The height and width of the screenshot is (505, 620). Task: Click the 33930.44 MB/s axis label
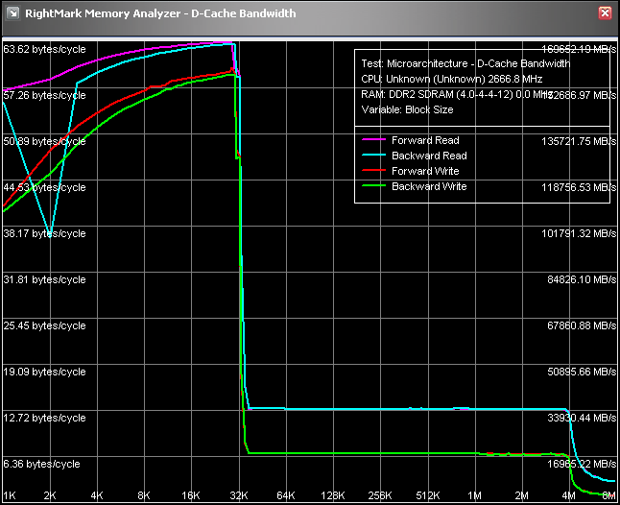(x=582, y=418)
